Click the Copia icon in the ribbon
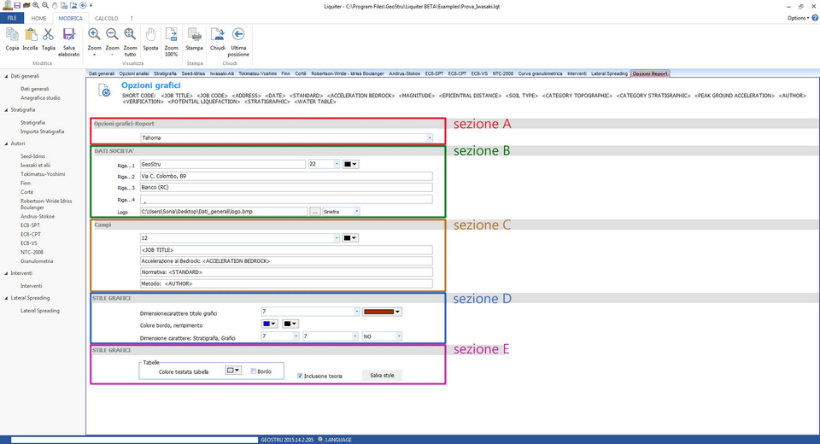 (12, 34)
